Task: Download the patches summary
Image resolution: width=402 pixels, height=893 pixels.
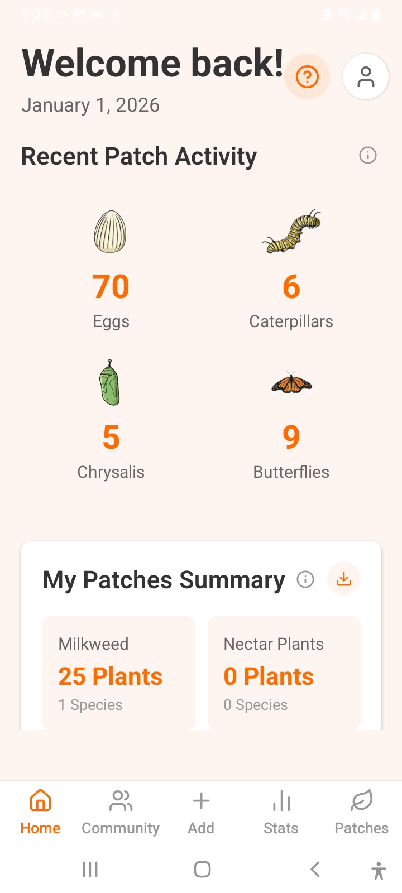Action: coord(344,579)
